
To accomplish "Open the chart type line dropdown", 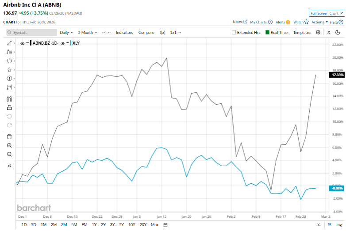I will pos(106,33).
